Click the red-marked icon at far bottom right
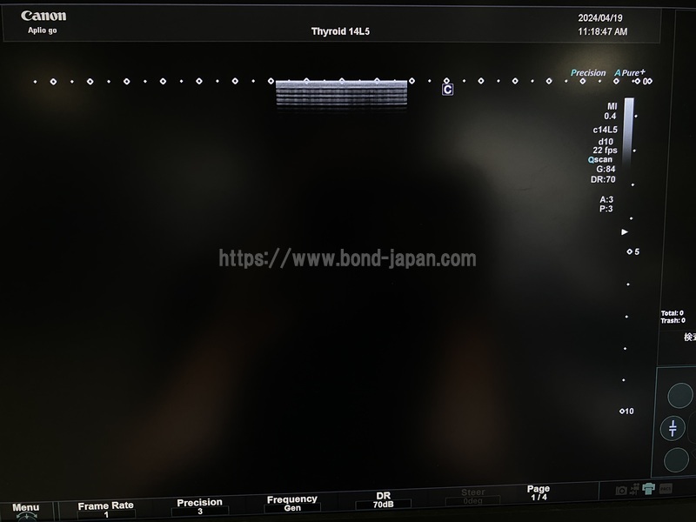696x522 pixels. coord(666,489)
